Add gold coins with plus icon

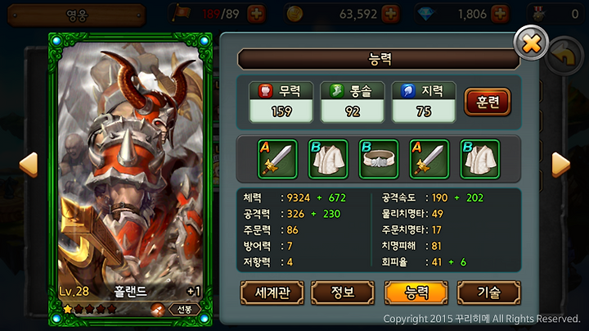coord(391,14)
